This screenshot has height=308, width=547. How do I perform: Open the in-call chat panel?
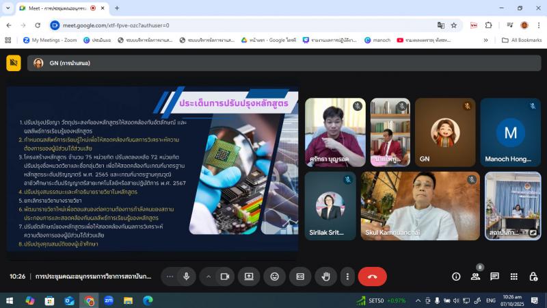pyautogui.click(x=494, y=277)
